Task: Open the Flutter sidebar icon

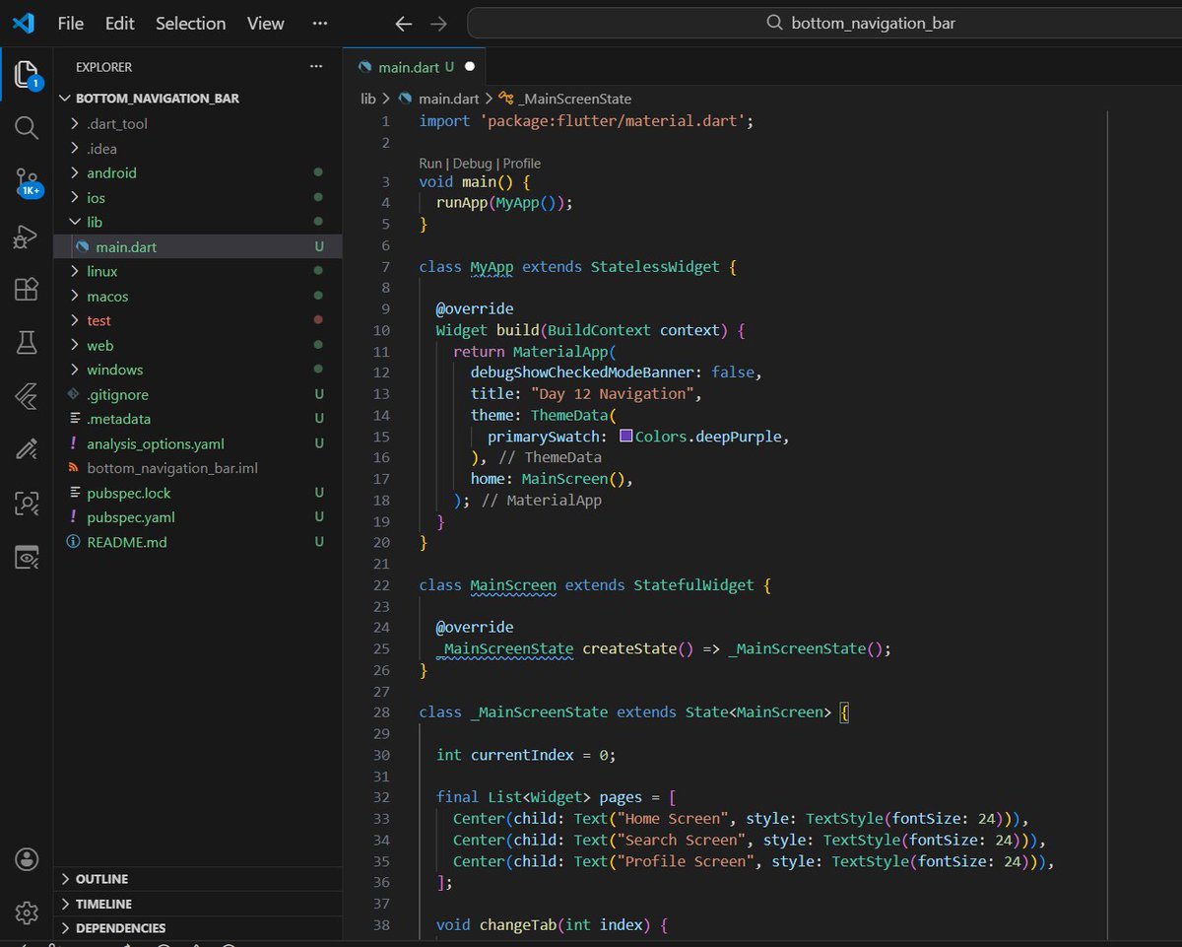Action: [27, 397]
